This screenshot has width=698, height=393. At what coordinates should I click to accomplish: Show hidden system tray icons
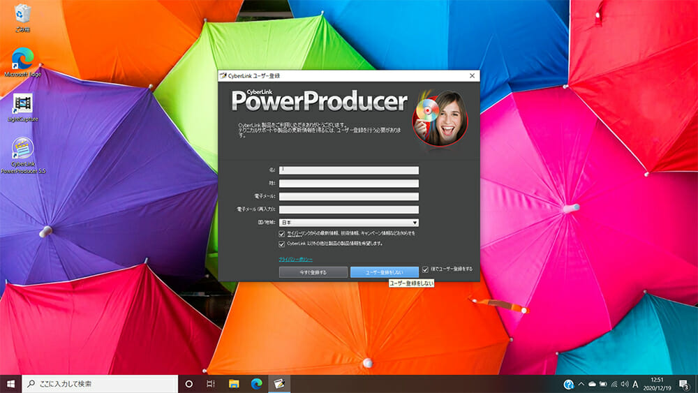click(x=581, y=384)
